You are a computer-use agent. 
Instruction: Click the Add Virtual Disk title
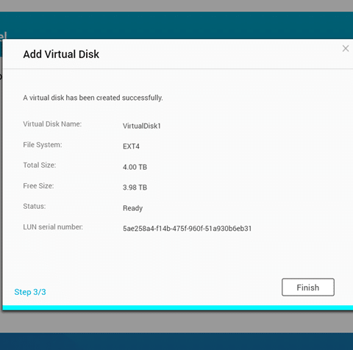61,54
